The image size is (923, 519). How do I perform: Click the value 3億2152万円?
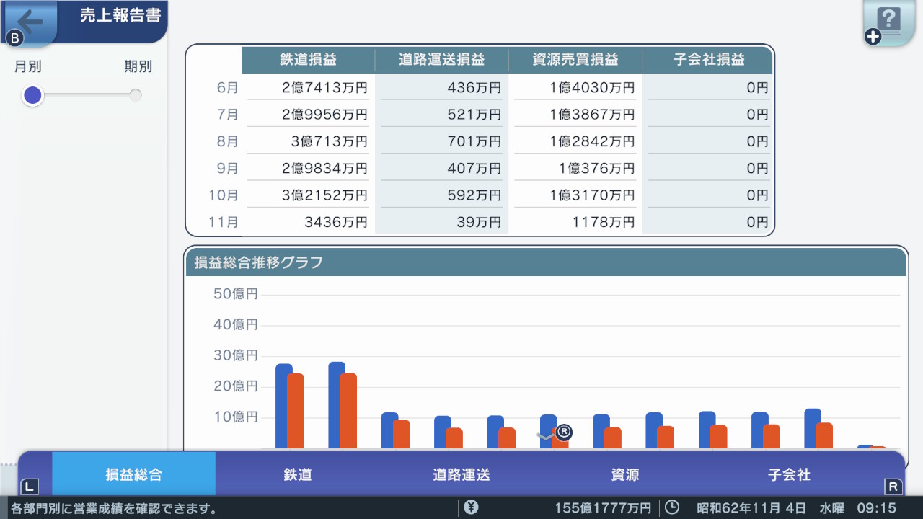[324, 195]
